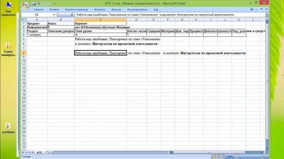The width and height of the screenshot is (284, 159).
Task: Click cell A4 containing 1 четверть
Action: pos(37,35)
